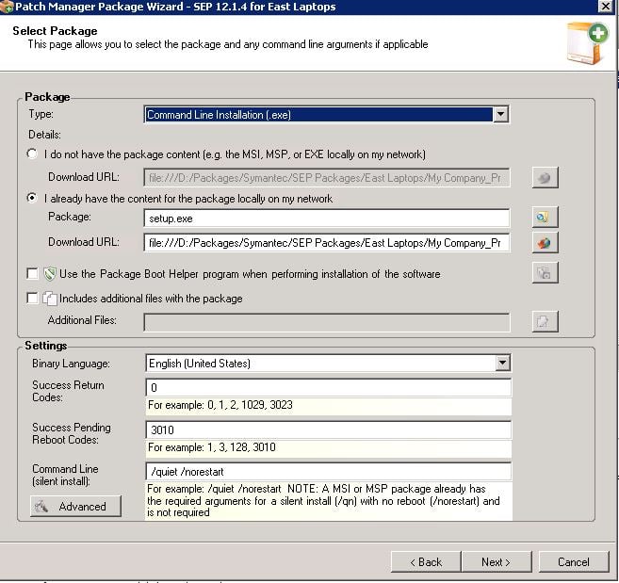Click the documents icon beside Includes additional files
The width and height of the screenshot is (619, 583).
point(50,299)
